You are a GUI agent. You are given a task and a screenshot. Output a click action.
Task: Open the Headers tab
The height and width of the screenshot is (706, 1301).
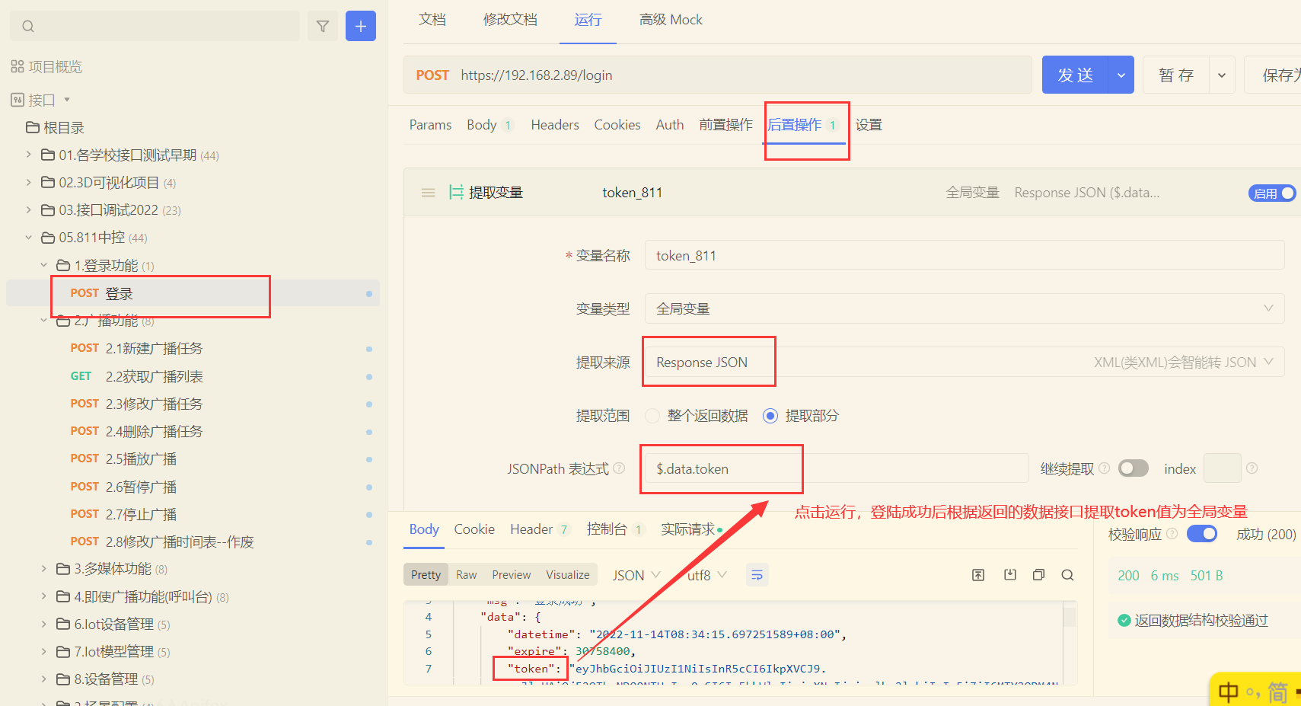555,125
